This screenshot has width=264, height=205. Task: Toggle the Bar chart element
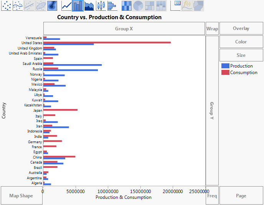tap(78, 5)
